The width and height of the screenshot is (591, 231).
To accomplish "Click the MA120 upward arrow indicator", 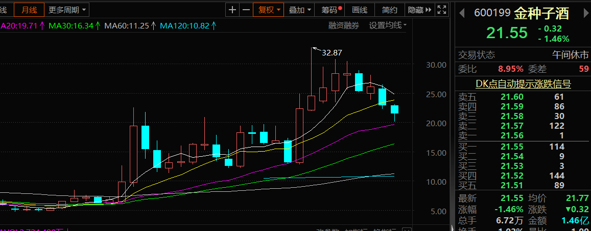I will tap(214, 25).
